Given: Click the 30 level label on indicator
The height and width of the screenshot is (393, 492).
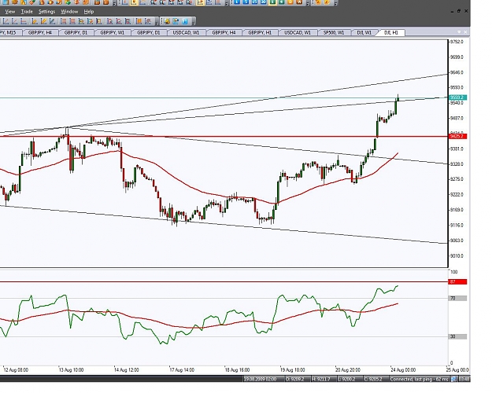Looking at the screenshot, I should pos(458,336).
